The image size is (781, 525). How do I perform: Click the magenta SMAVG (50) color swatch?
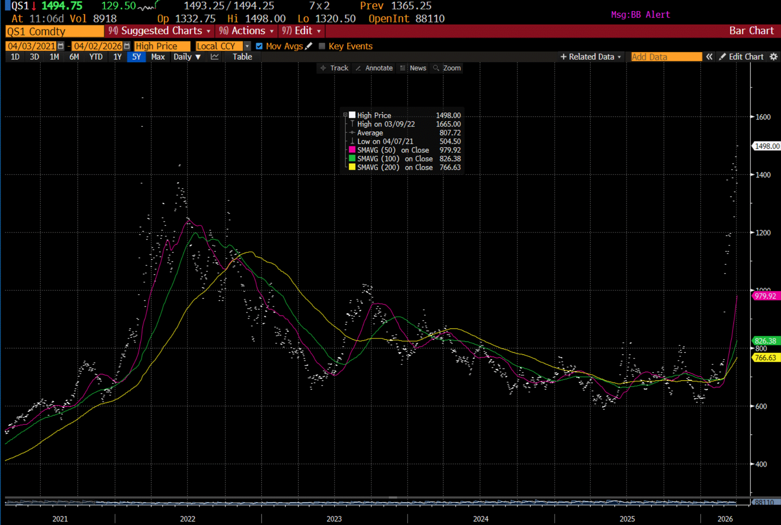point(352,150)
